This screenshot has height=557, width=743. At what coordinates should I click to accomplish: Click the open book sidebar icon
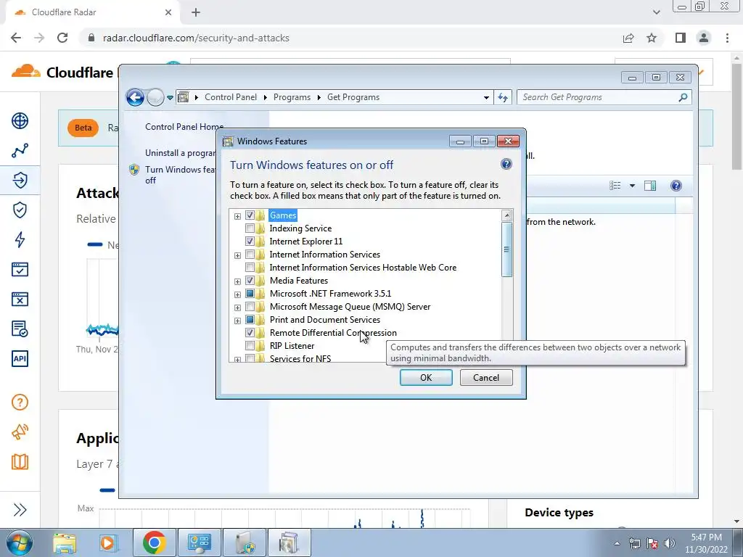[20, 462]
